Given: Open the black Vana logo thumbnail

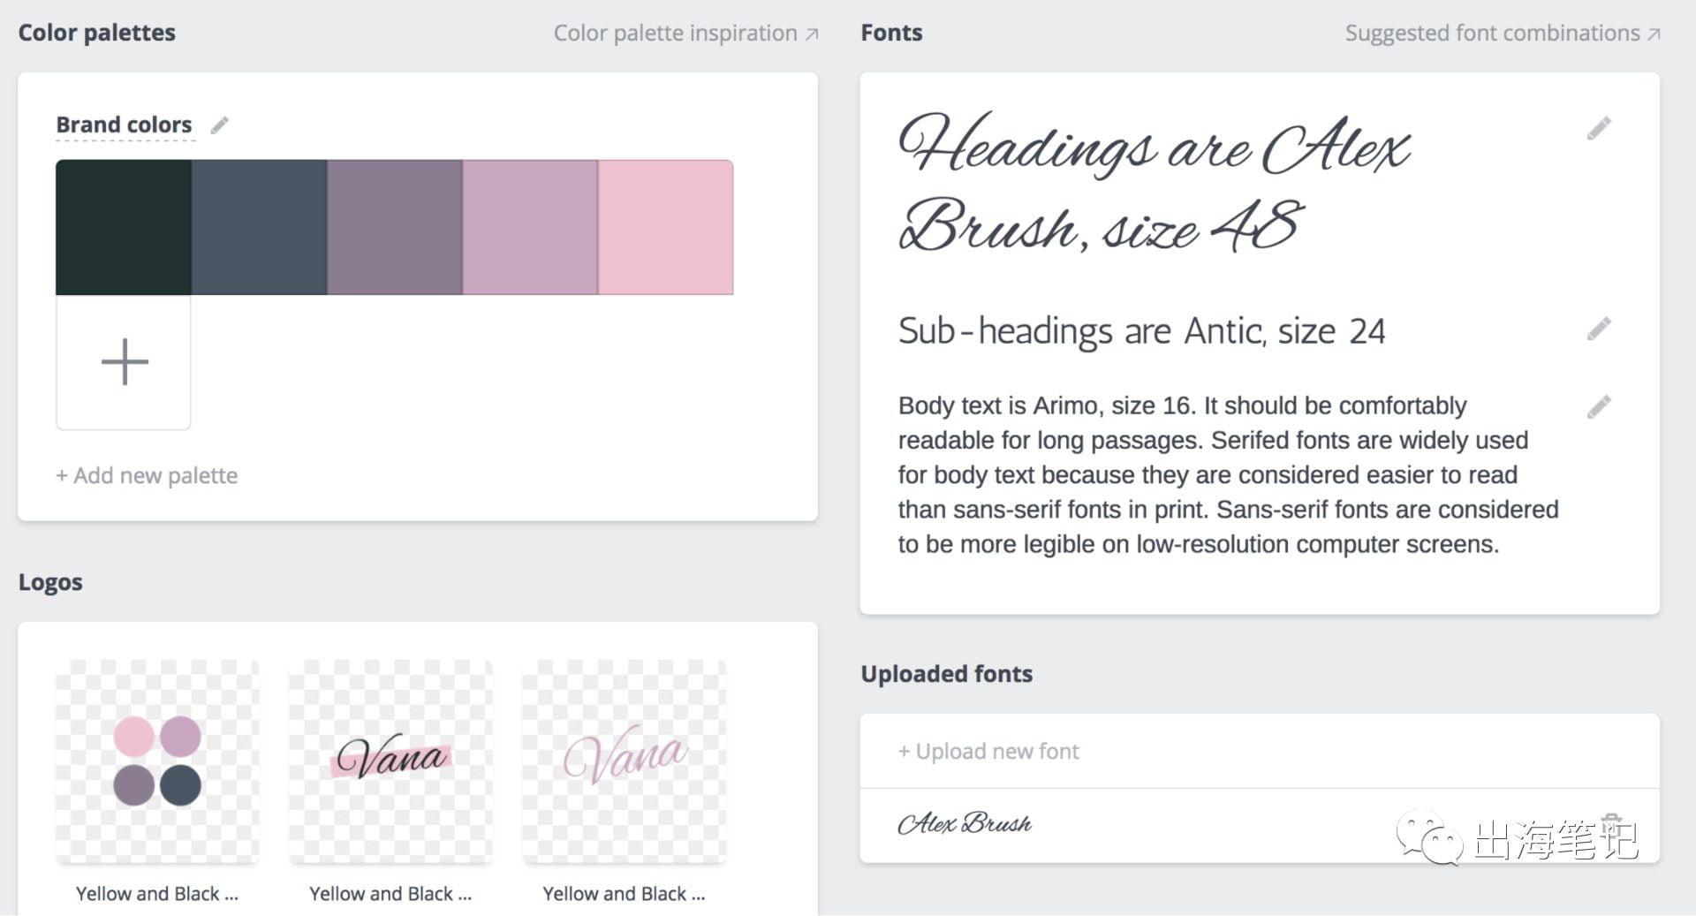Looking at the screenshot, I should point(390,761).
